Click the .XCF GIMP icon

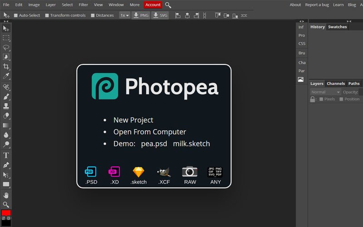164,172
